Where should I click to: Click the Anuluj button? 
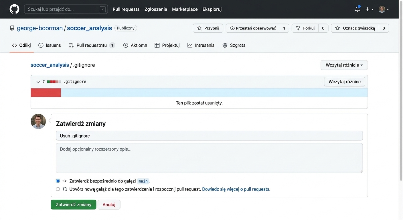[x=109, y=205]
